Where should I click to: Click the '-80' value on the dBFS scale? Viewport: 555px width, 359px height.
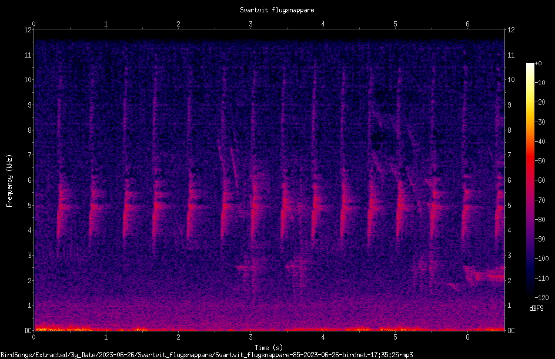coord(540,219)
